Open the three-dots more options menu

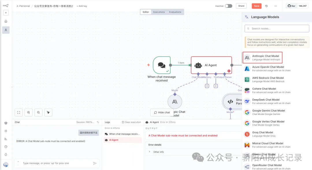(276, 6)
